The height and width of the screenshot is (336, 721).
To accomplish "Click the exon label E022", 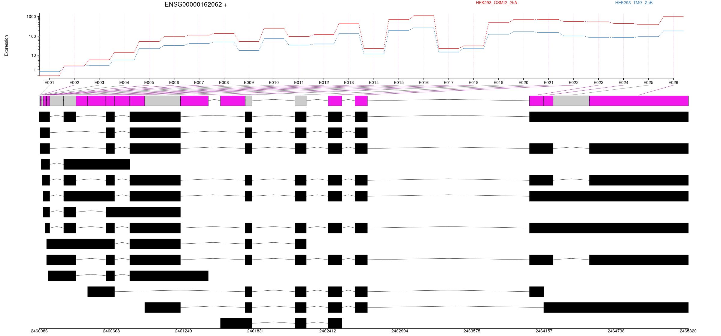I will point(573,82).
